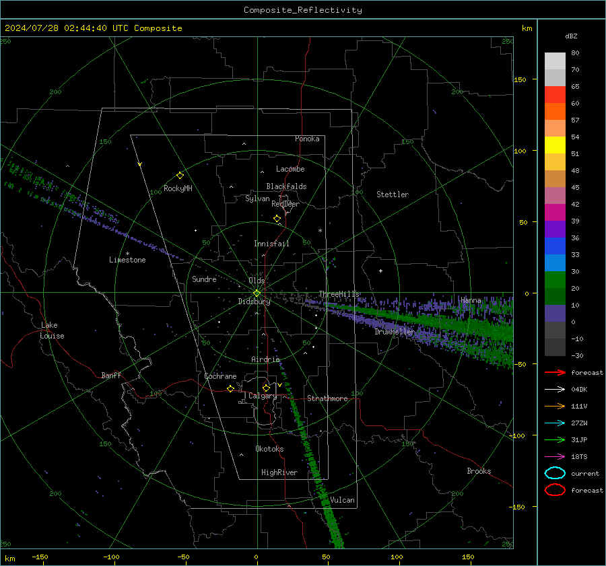Click the -150 tick on bottom axis
The height and width of the screenshot is (566, 606).
[x=40, y=557]
